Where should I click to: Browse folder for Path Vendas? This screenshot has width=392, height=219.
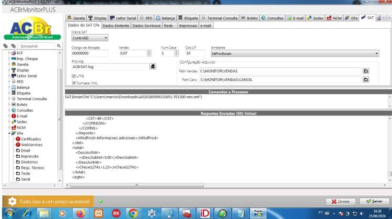366,71
